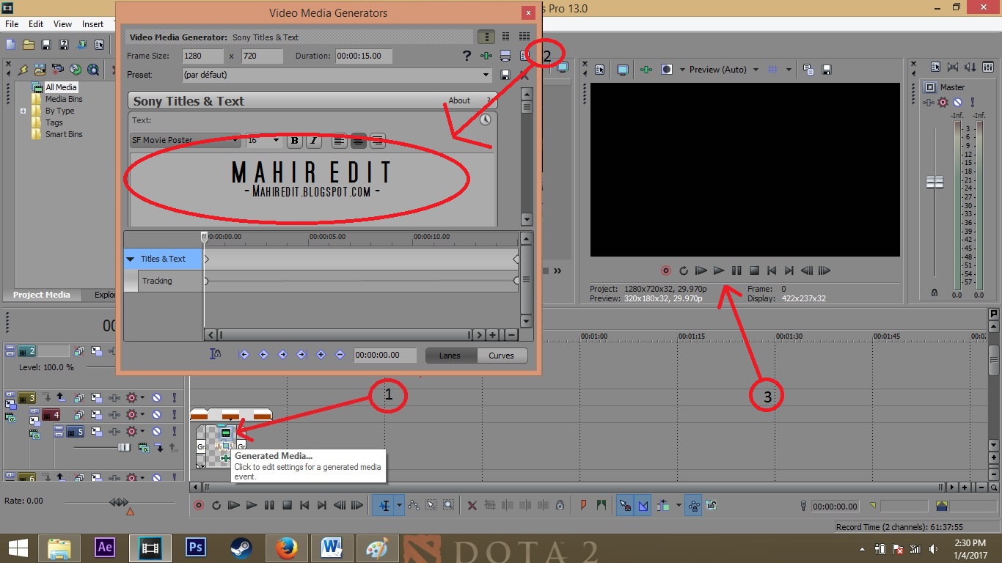
Task: Click the Master FX gear icon
Action: point(943,103)
